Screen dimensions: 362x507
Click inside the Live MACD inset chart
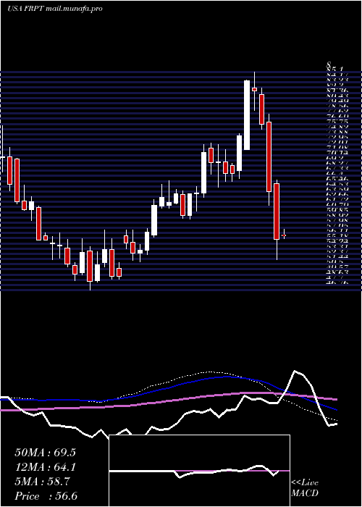(x=199, y=471)
